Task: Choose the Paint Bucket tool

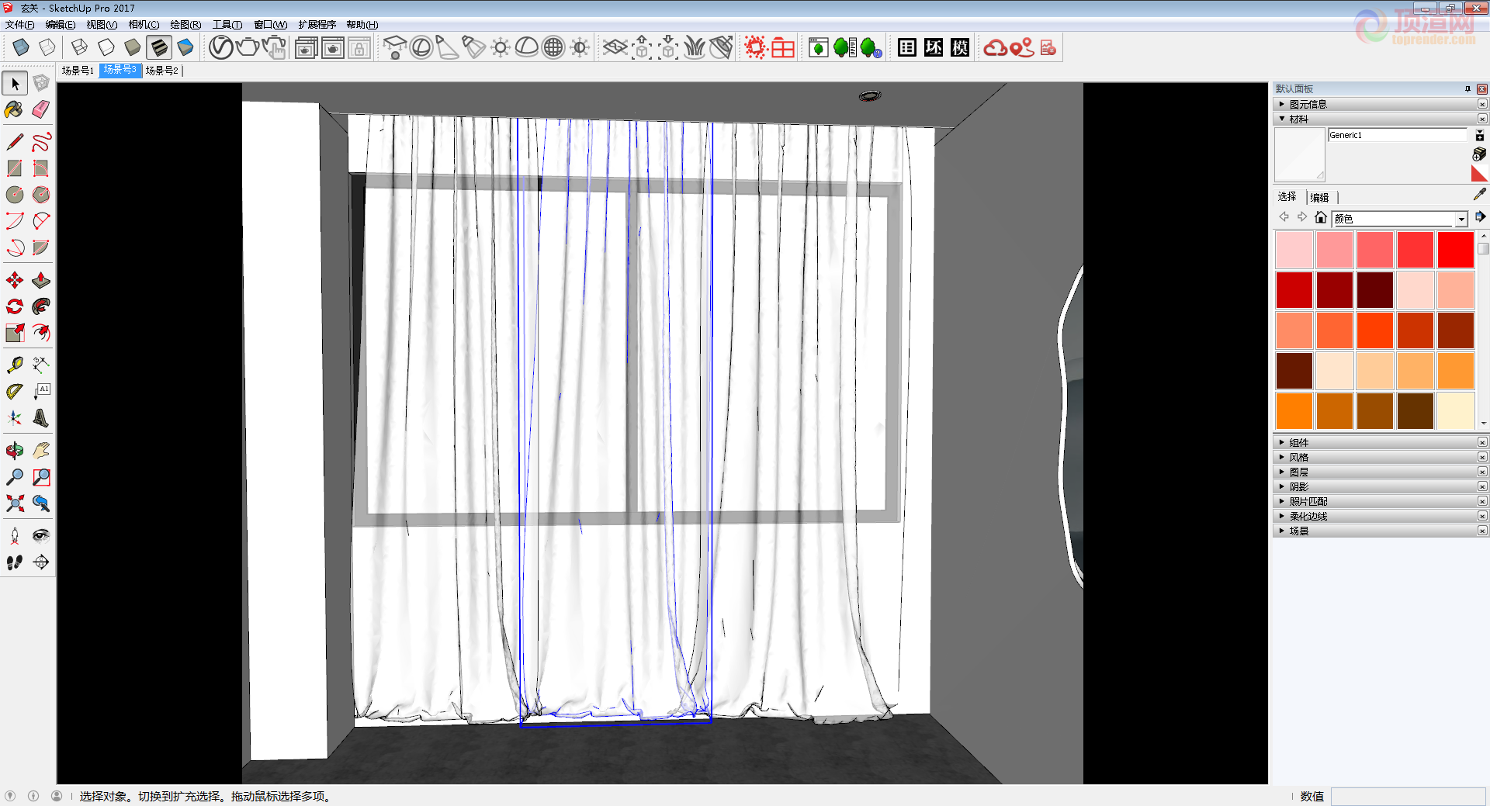Action: [15, 109]
